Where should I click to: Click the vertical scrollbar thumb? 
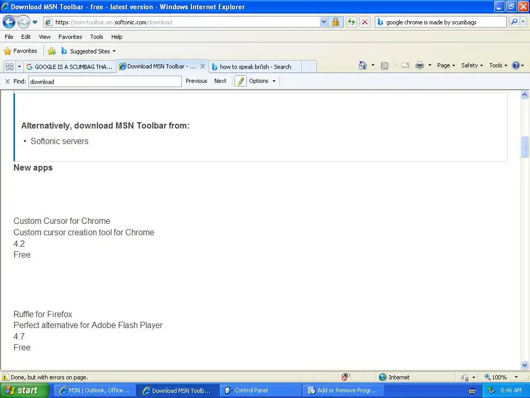(x=524, y=147)
